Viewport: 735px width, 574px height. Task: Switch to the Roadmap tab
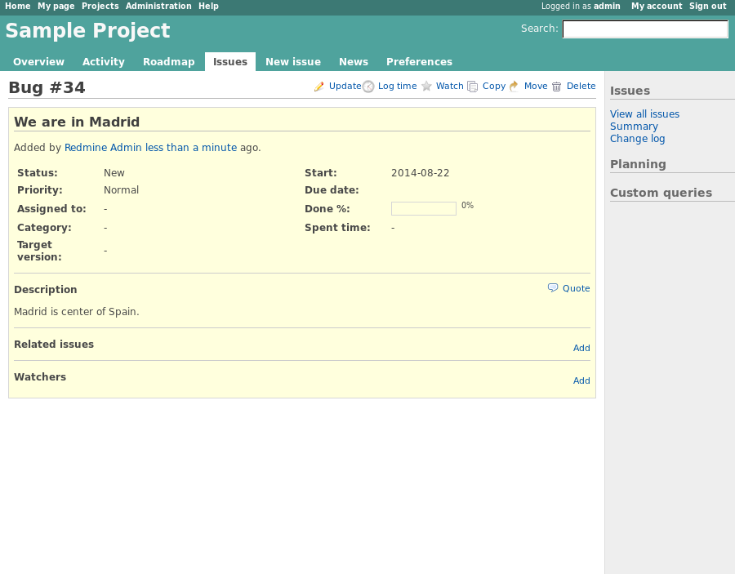169,62
